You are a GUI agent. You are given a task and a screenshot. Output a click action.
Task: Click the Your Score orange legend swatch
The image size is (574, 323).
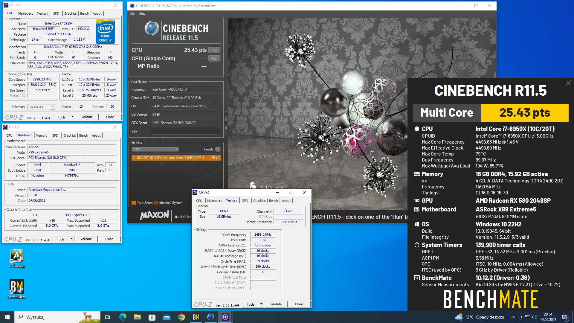click(x=134, y=203)
